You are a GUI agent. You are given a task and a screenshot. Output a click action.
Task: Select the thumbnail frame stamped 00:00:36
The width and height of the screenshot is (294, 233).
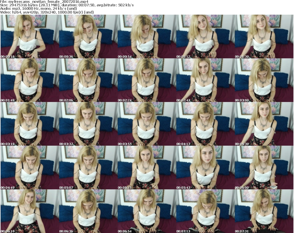click(x=88, y=36)
